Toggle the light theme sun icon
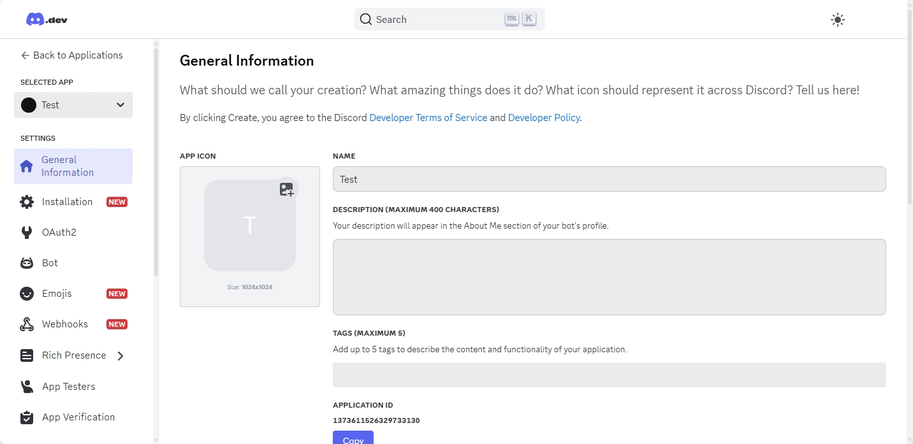The height and width of the screenshot is (444, 913). pos(838,20)
